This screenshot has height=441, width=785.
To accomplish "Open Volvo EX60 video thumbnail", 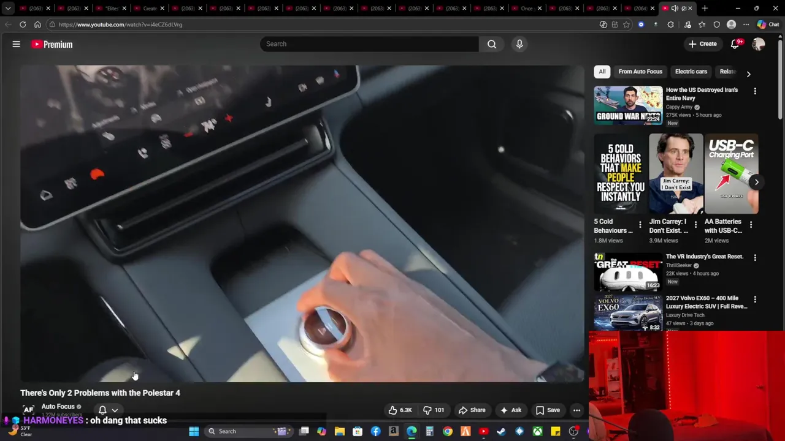I will coord(628,313).
